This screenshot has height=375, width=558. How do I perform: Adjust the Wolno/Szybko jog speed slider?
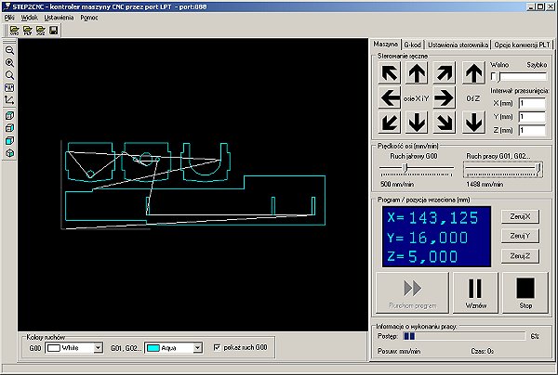(x=518, y=76)
